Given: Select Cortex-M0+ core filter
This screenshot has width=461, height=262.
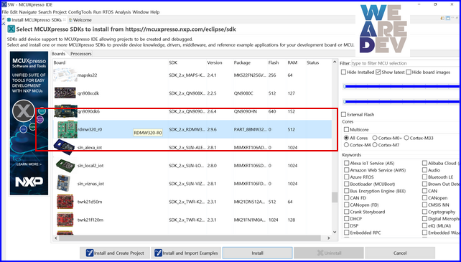Looking at the screenshot, I should (x=375, y=138).
